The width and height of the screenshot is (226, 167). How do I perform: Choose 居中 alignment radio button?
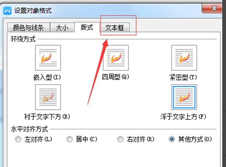click(x=69, y=139)
